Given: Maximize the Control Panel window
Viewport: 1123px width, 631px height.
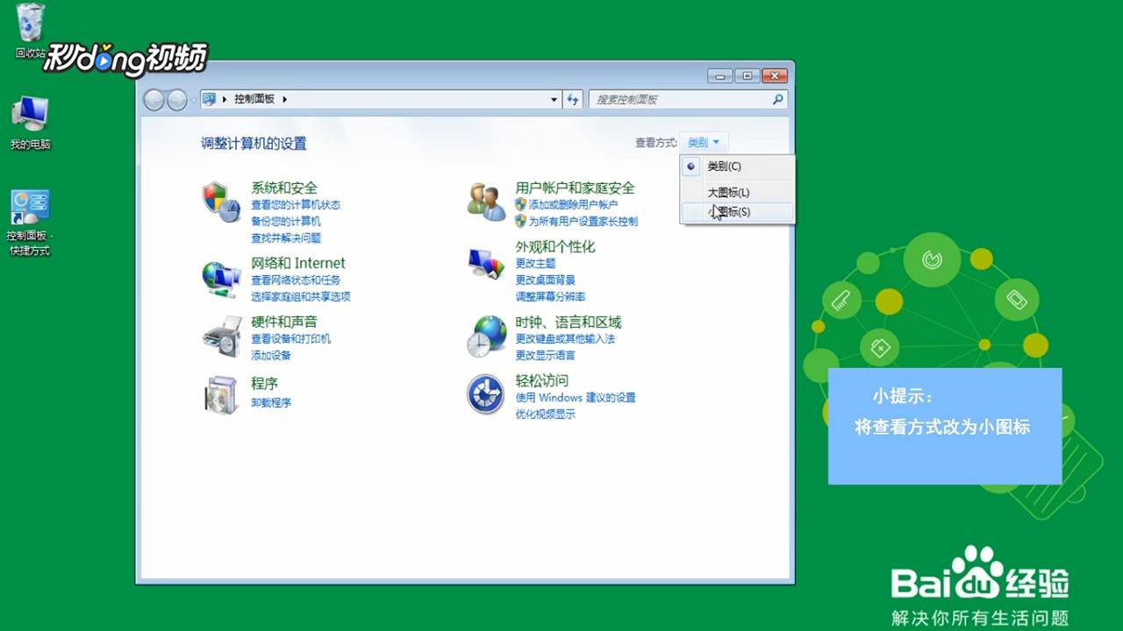Looking at the screenshot, I should point(747,75).
